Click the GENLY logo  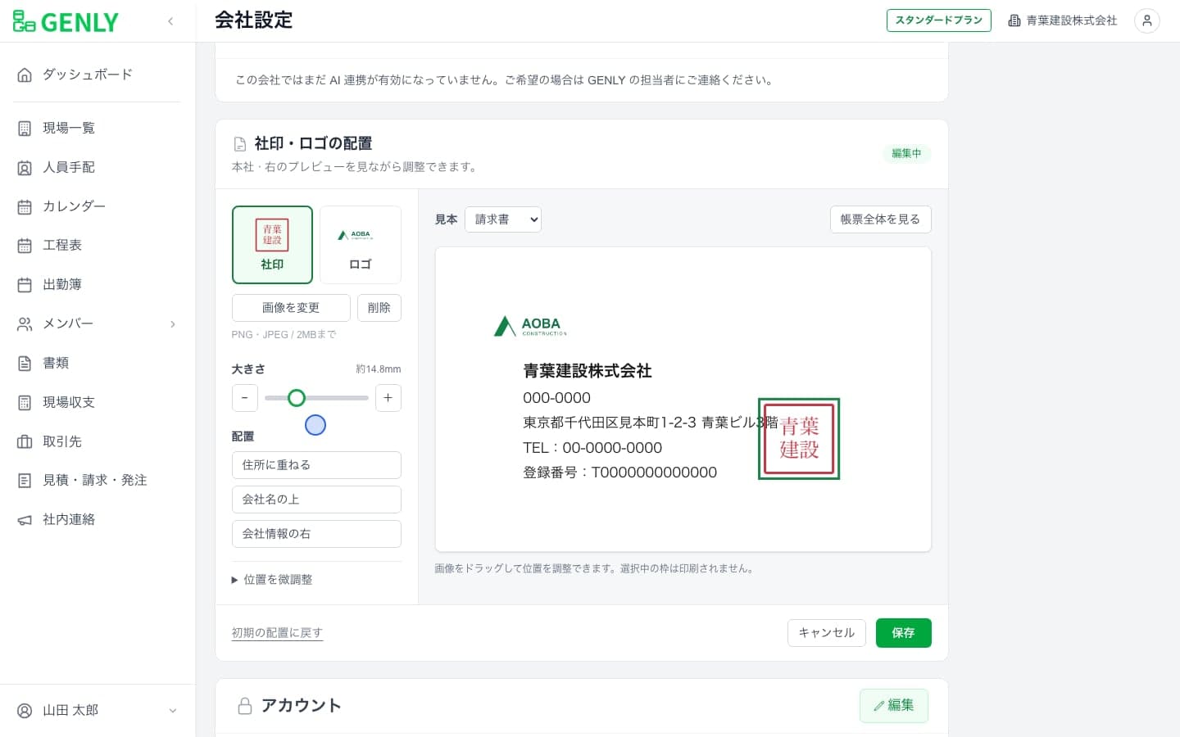66,21
